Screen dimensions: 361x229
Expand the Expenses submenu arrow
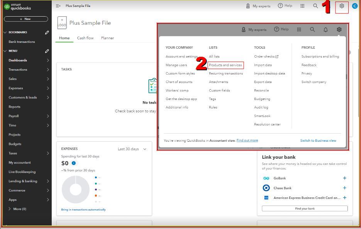coord(47,88)
